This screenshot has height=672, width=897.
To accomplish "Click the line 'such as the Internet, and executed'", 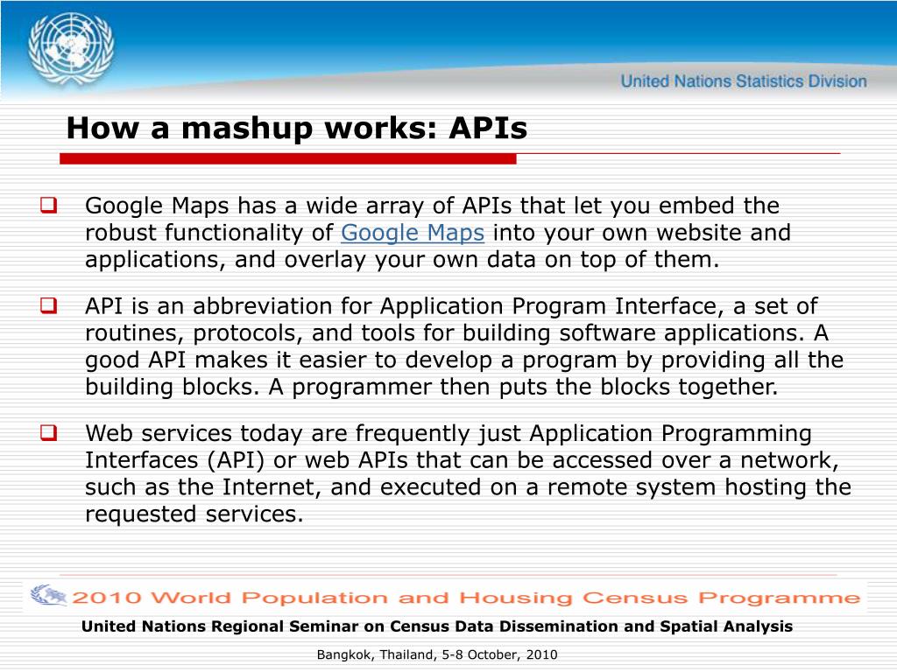I will (468, 486).
